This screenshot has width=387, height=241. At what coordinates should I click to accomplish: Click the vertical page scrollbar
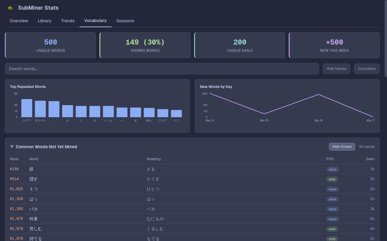point(385,39)
